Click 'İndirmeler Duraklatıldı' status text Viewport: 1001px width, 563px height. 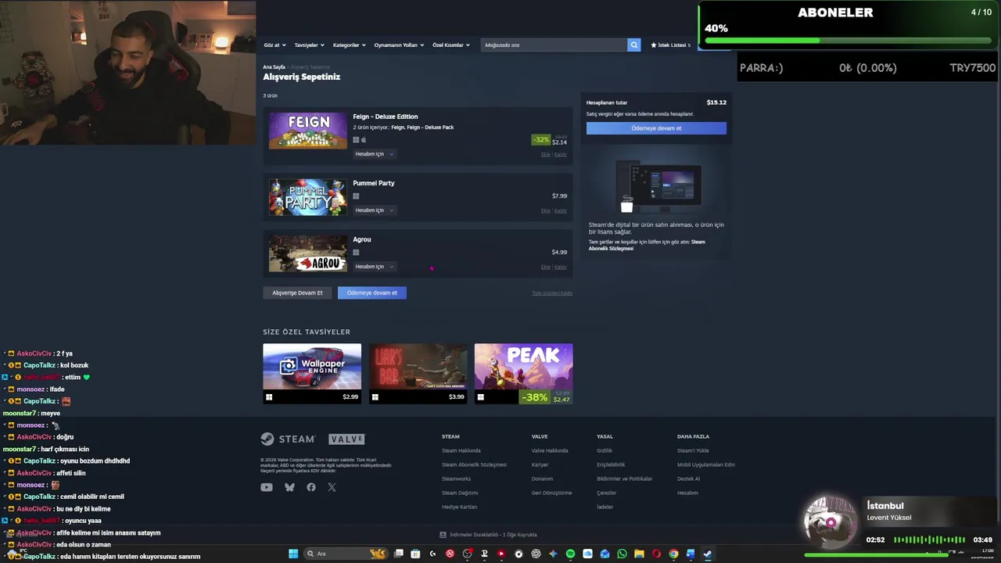tap(493, 535)
